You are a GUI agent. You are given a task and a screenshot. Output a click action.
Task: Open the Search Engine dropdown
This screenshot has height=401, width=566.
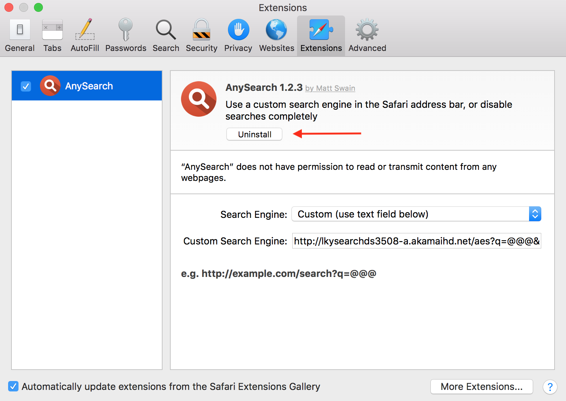click(416, 214)
